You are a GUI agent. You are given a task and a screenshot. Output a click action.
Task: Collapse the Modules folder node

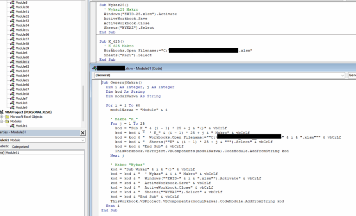point(2,121)
